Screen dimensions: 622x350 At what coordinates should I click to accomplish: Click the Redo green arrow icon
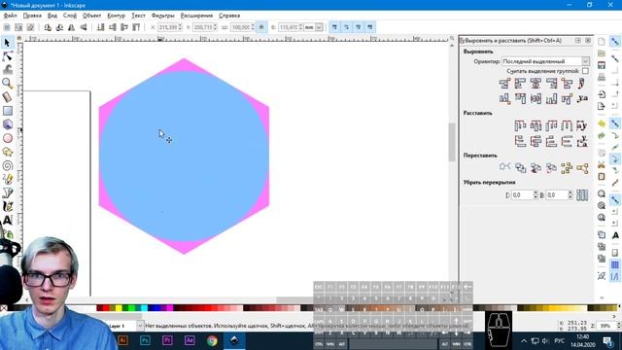602,136
